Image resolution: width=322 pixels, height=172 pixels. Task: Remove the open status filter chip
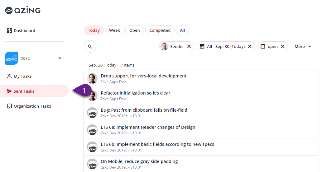click(x=283, y=46)
